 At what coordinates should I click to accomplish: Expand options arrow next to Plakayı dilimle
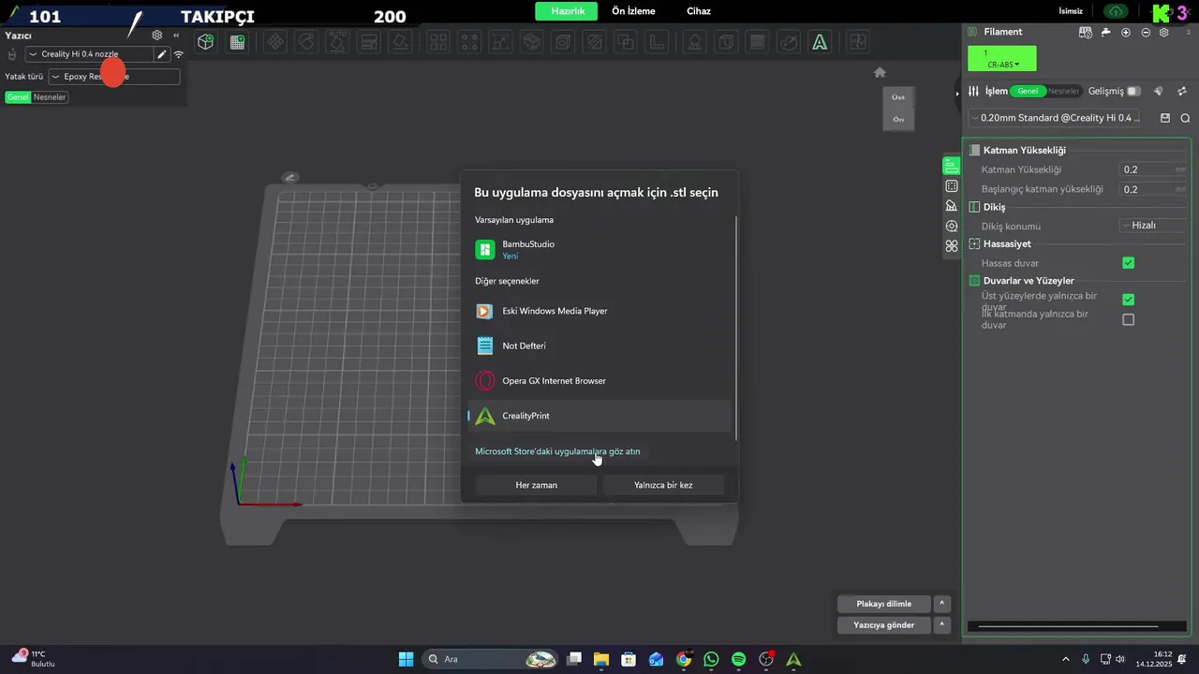942,604
